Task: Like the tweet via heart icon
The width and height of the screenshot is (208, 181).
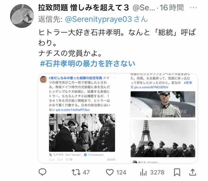Action: click(x=110, y=172)
